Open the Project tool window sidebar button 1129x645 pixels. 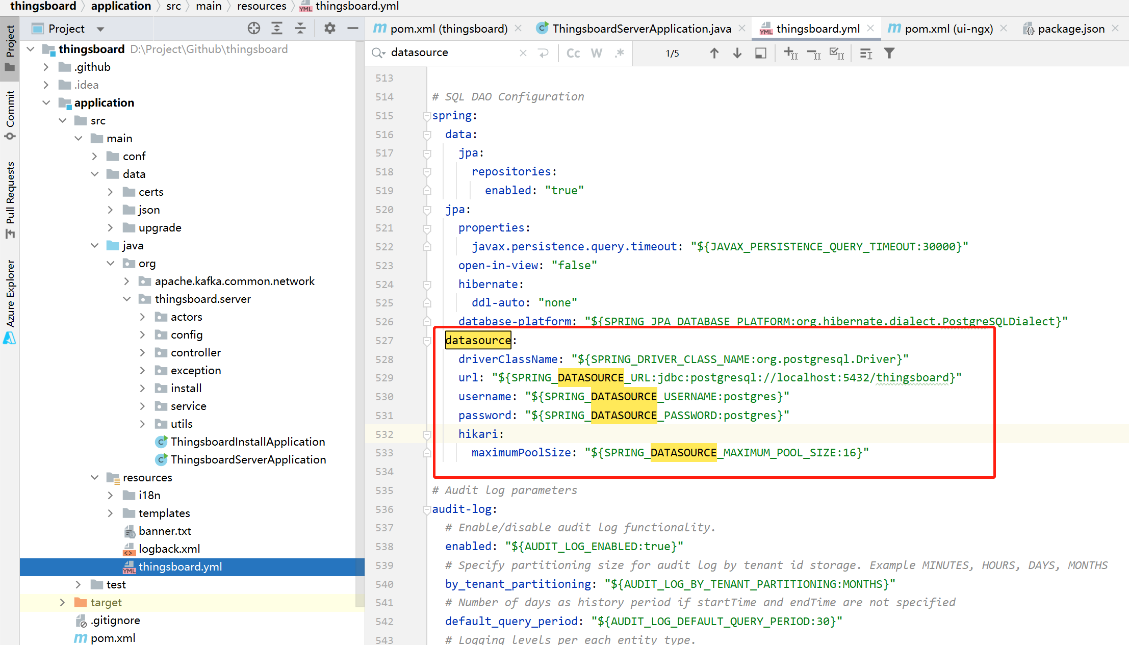coord(10,48)
